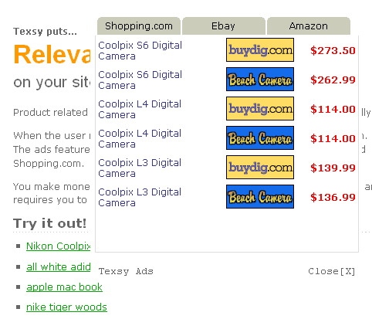
Task: Open last Coolpix L3 Digital Camera link
Action: pyautogui.click(x=140, y=198)
